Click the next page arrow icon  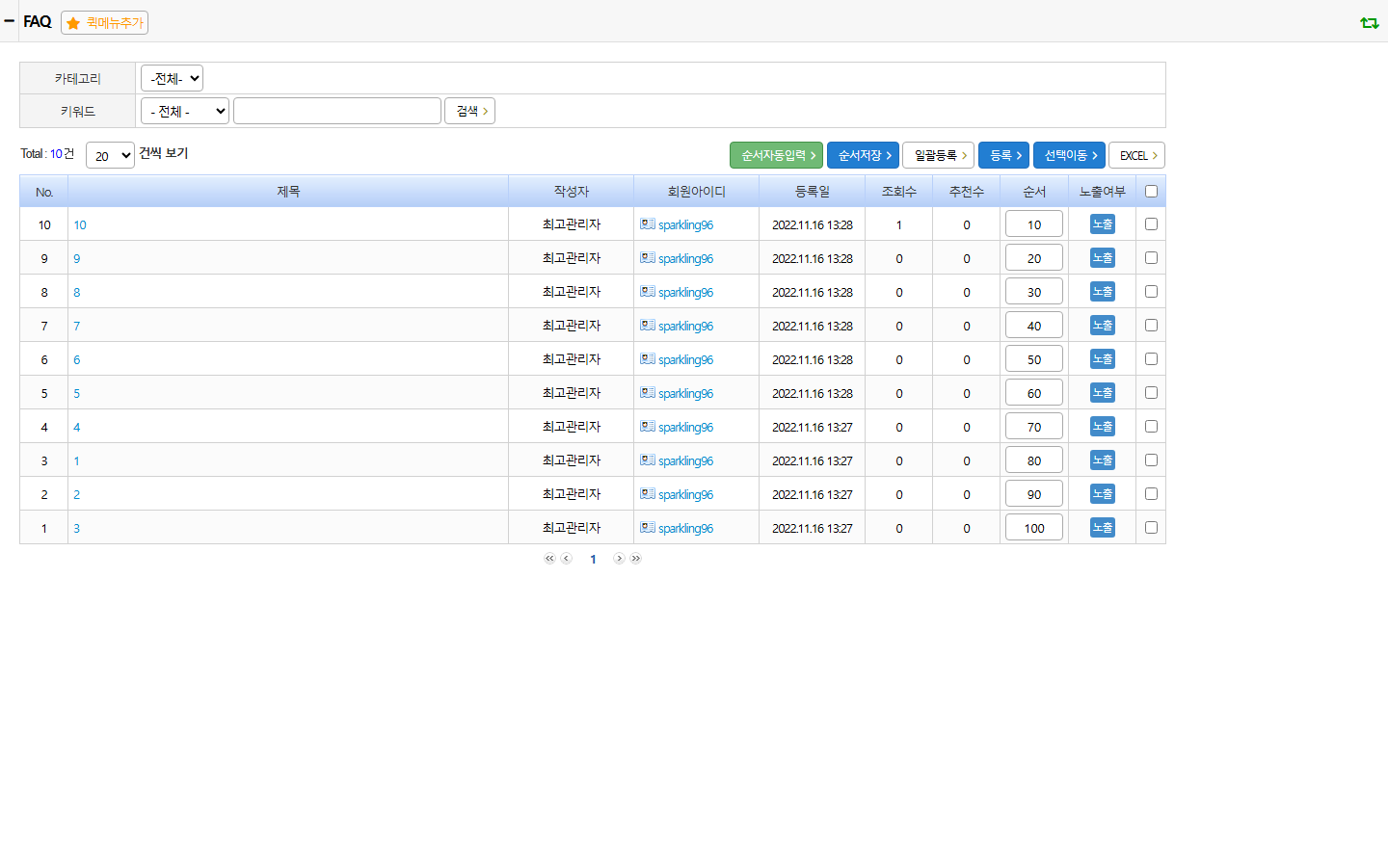pyautogui.click(x=619, y=559)
